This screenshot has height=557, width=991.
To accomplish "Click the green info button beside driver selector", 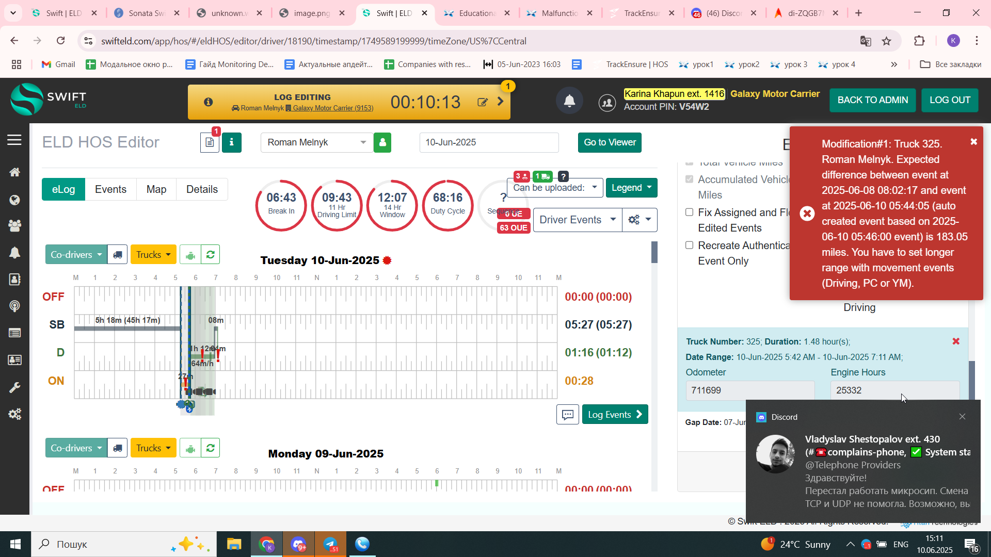I will [x=232, y=142].
